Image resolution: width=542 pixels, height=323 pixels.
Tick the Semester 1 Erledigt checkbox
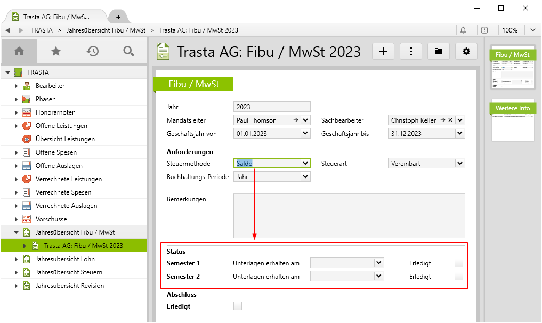(x=458, y=263)
